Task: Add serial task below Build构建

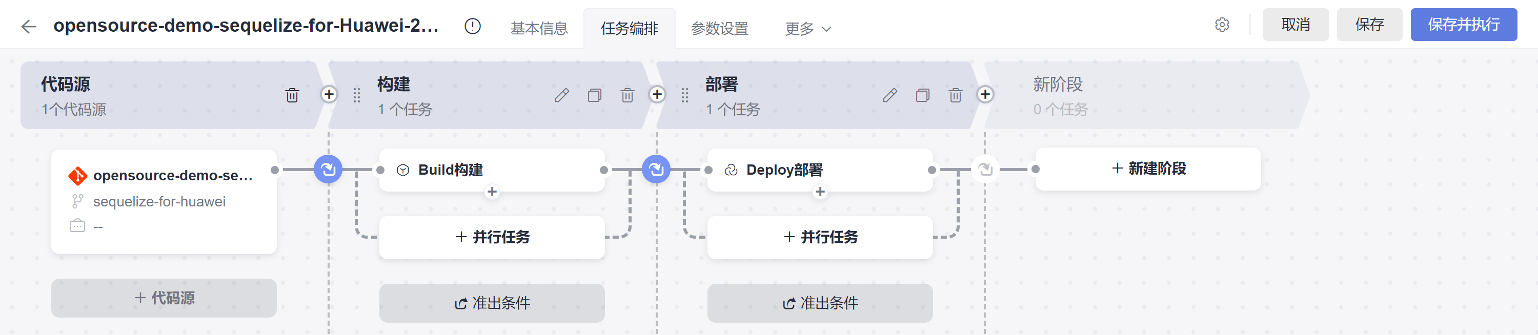Action: 492,192
